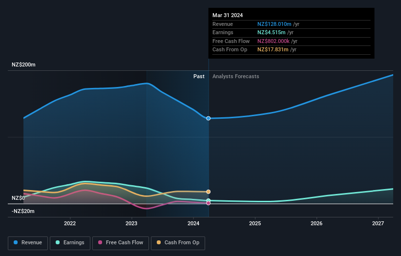Click the 2022 x-axis label

[x=70, y=223]
